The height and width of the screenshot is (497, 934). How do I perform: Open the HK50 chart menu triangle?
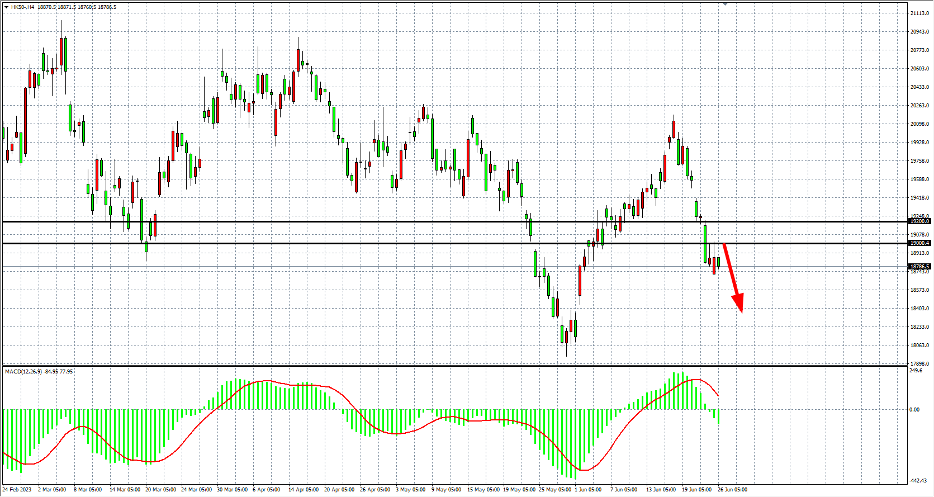(x=6, y=7)
